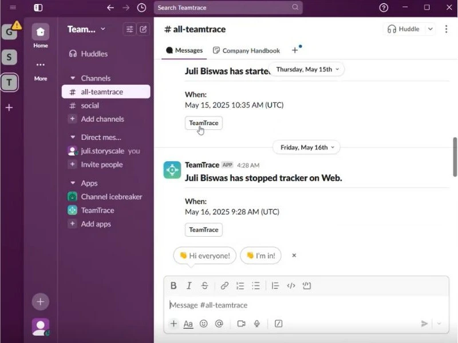Collapse the Apps section

(x=73, y=183)
